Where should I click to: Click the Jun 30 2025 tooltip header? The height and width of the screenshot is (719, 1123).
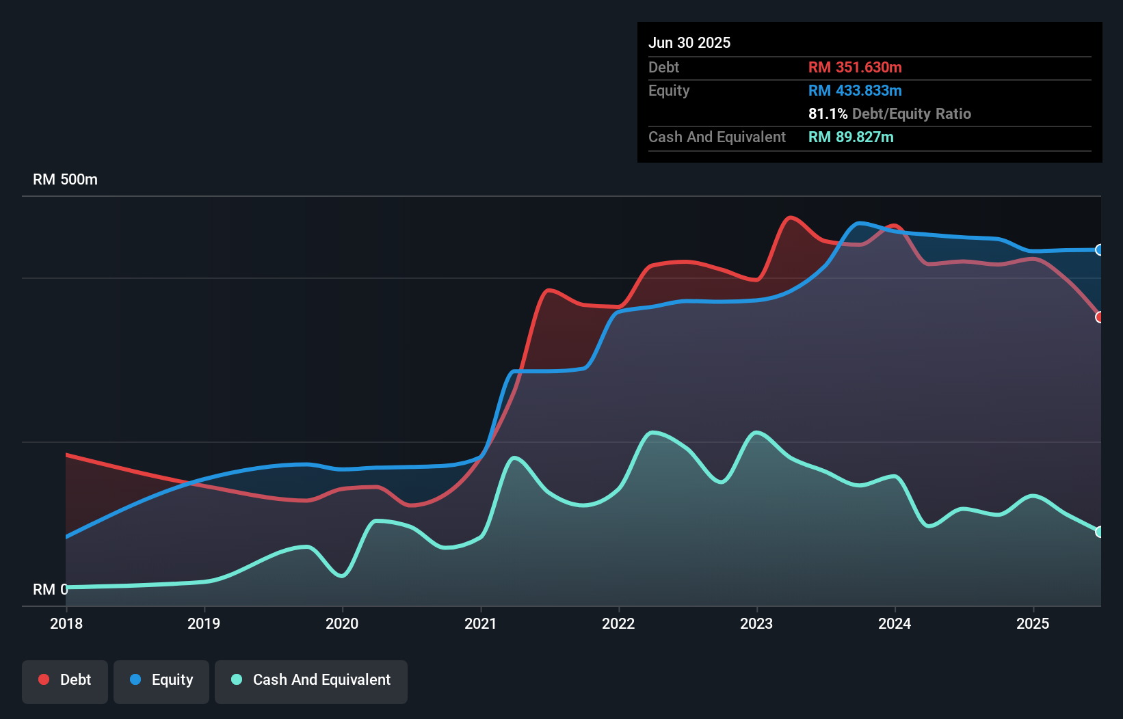(689, 42)
